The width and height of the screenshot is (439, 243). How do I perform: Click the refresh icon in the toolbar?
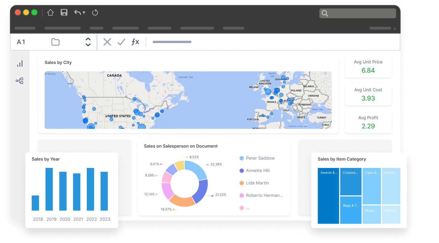tap(95, 13)
